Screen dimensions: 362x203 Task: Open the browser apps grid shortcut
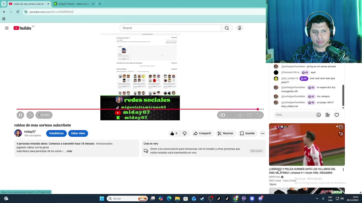(4, 19)
